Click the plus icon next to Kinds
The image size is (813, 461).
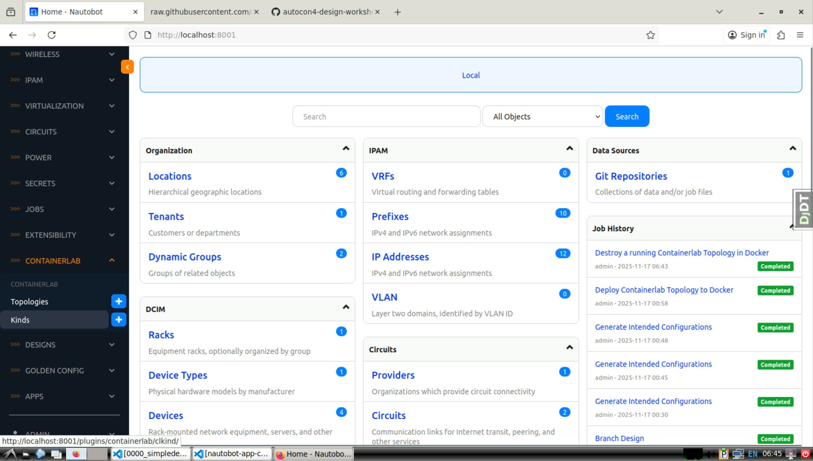click(119, 320)
